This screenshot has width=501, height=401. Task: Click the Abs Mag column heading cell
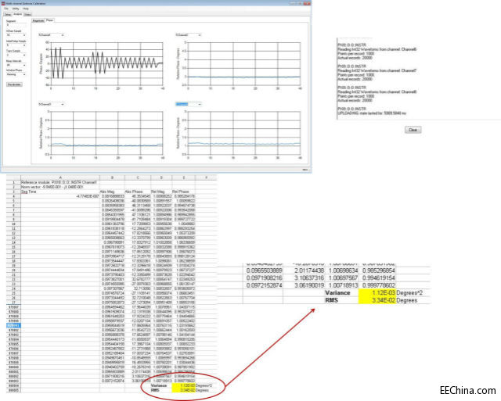point(112,192)
